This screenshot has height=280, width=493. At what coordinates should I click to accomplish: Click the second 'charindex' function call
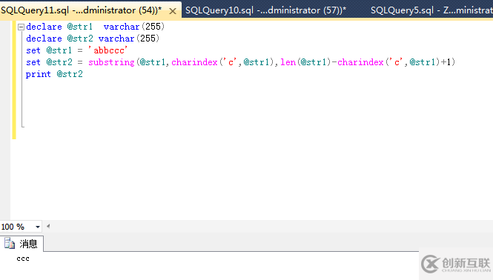pos(360,62)
